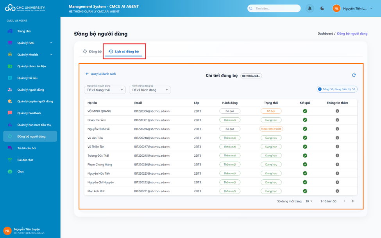Open the Chat sidebar item
Screen dimensions: 381x238
coord(20,172)
